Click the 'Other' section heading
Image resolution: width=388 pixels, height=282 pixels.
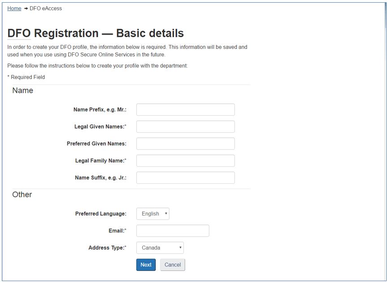pos(22,195)
